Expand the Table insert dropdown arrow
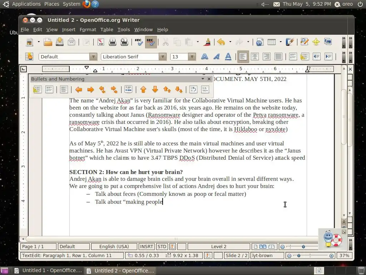This screenshot has height=275, width=366. tap(281, 42)
